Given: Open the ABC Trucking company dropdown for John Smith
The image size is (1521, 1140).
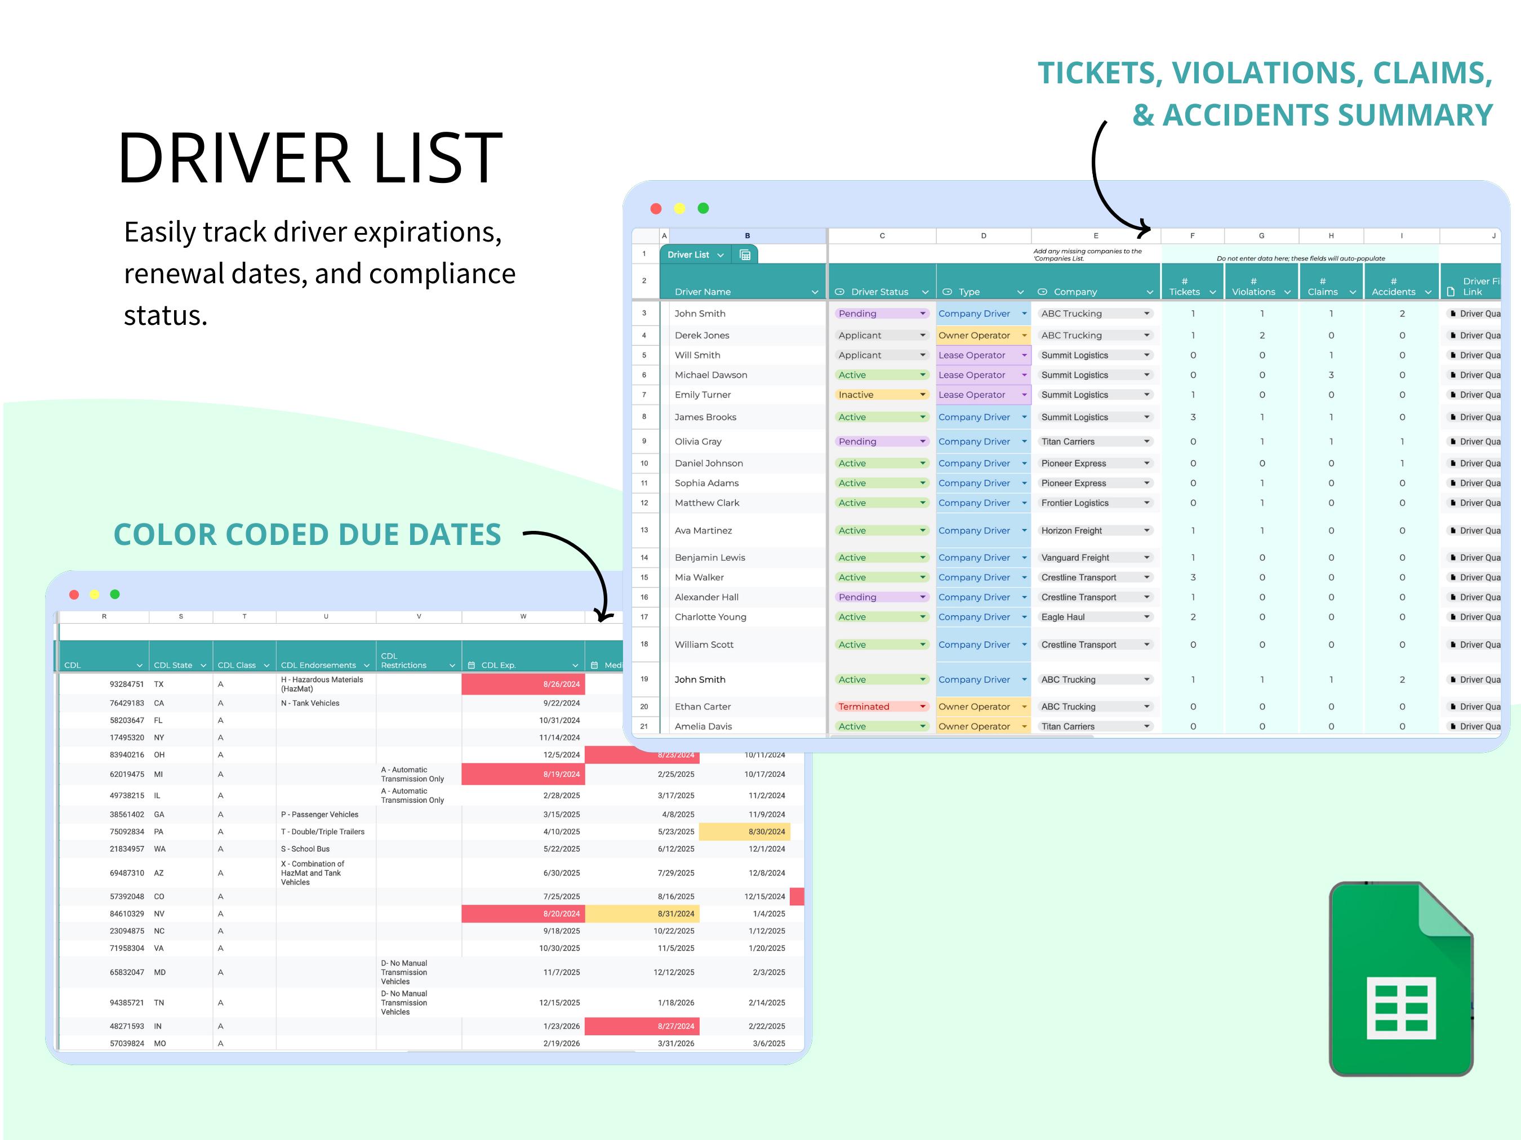Looking at the screenshot, I should [x=1147, y=314].
